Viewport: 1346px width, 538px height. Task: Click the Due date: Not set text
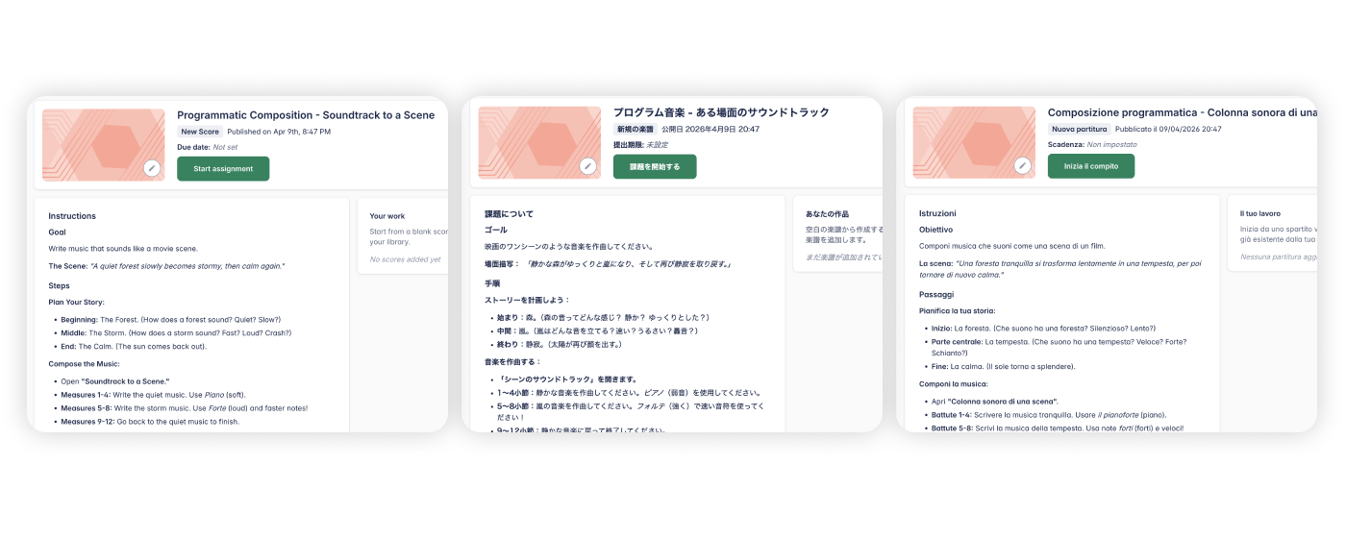coord(207,147)
